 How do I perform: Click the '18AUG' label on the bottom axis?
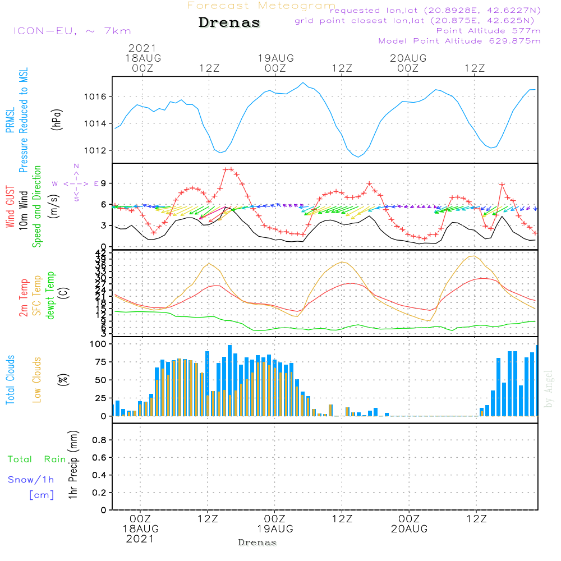point(141,529)
